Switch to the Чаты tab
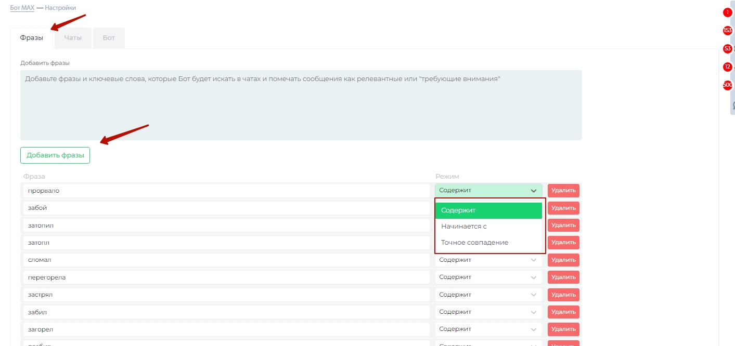The height and width of the screenshot is (346, 735). 73,38
